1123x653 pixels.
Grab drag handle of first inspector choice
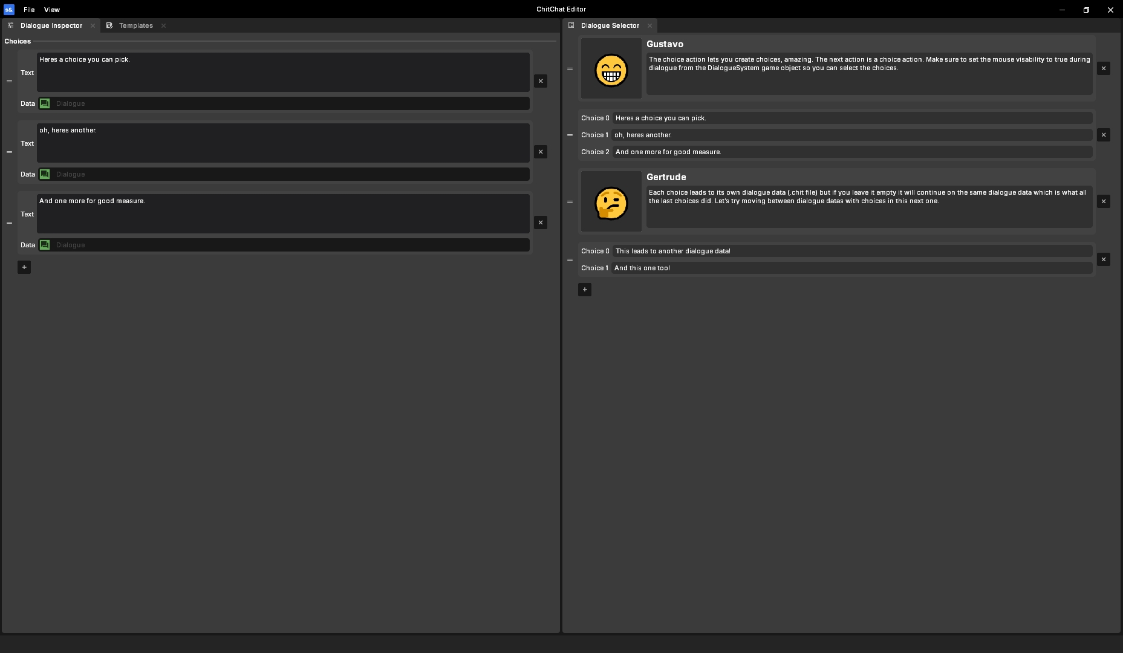[9, 81]
